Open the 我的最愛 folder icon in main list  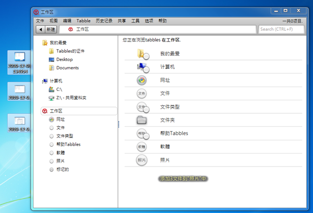pos(143,54)
